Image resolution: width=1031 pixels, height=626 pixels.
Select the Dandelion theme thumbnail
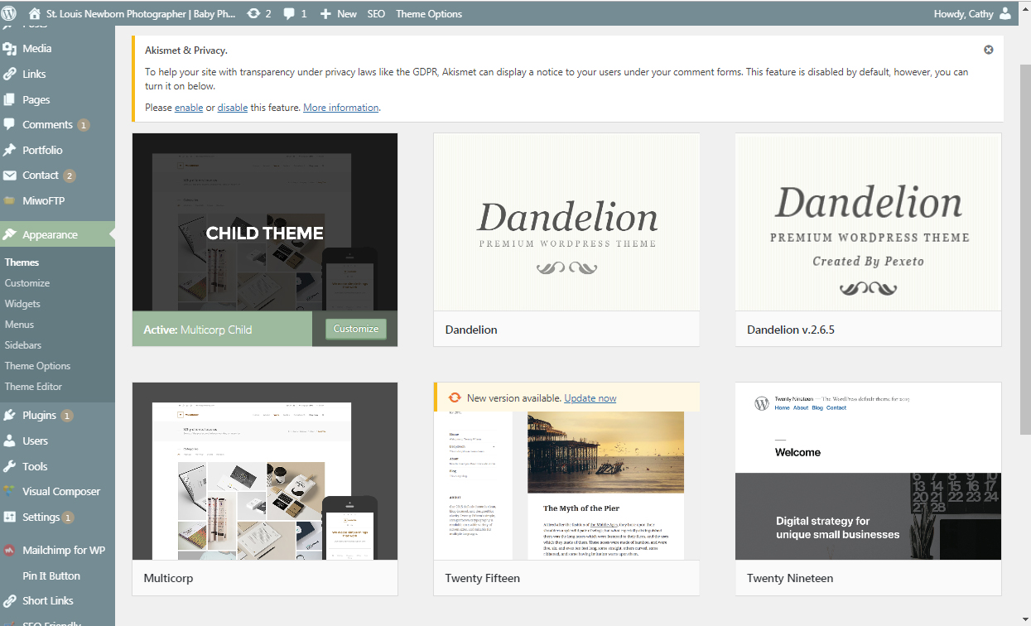coord(566,222)
